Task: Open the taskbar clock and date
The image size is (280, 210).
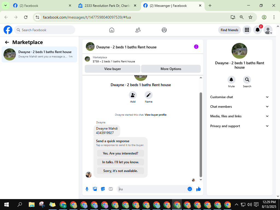Action: (269, 205)
